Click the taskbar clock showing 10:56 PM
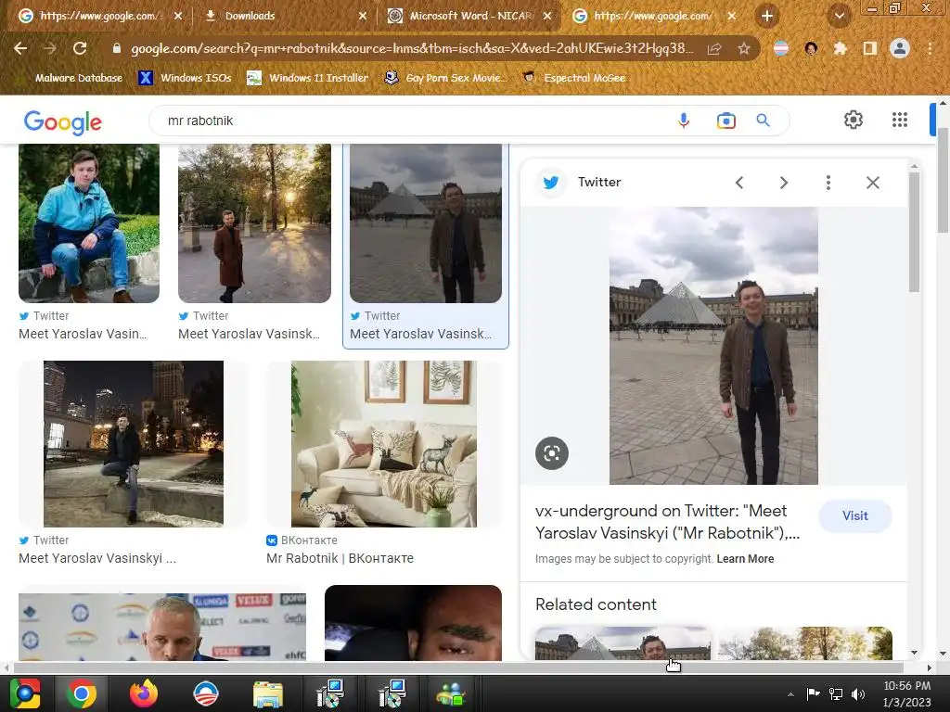This screenshot has height=712, width=950. [x=906, y=686]
